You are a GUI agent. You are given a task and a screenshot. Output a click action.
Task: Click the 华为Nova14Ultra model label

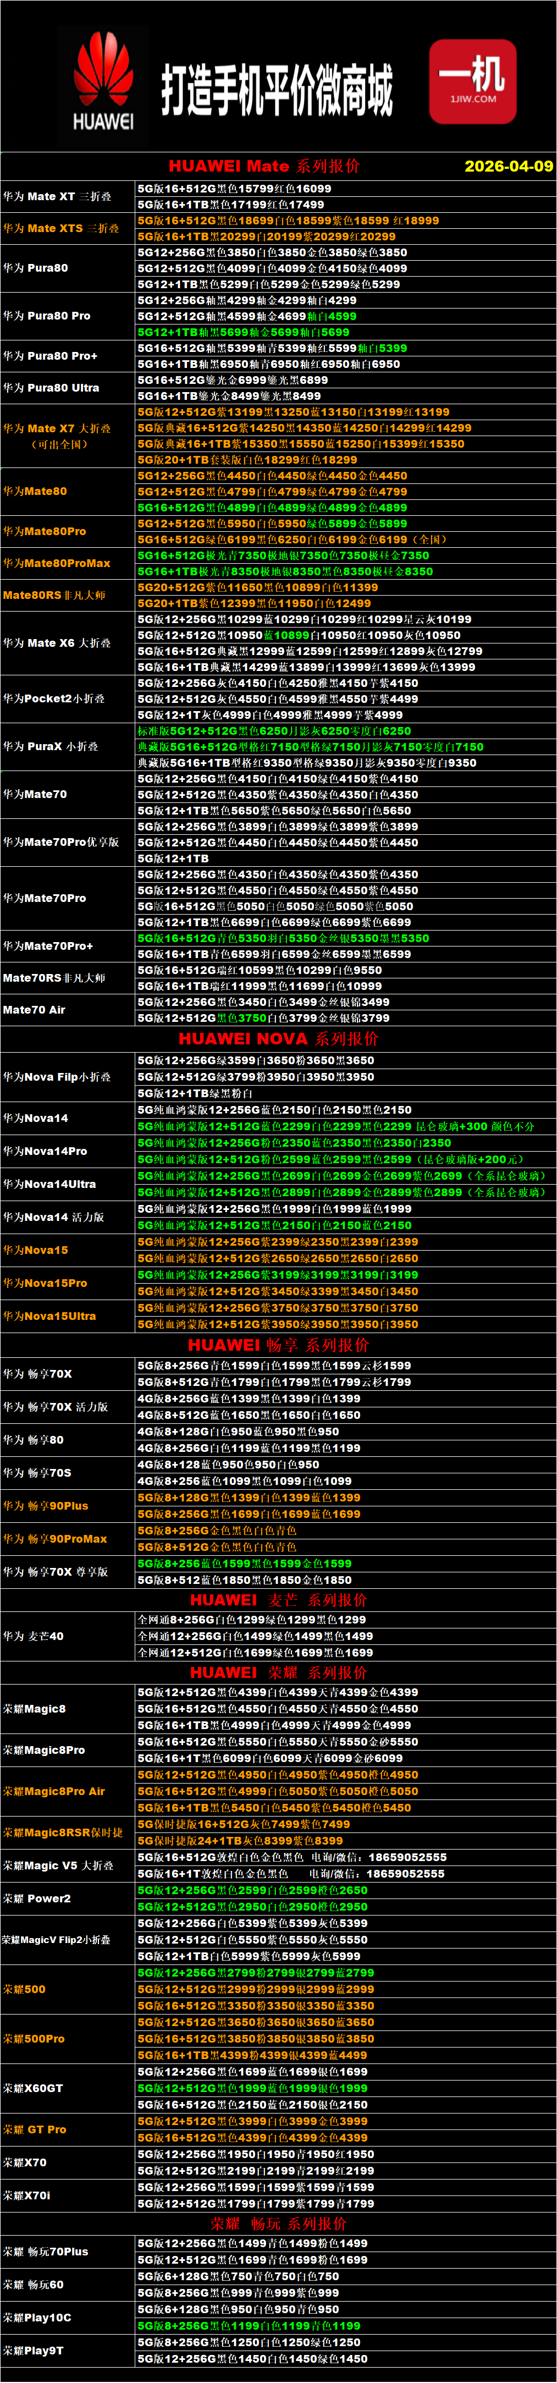coord(49,1184)
